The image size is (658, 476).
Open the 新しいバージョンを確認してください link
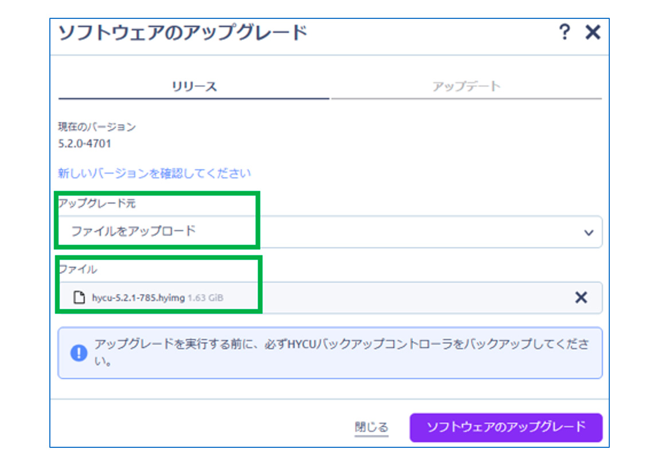point(154,173)
